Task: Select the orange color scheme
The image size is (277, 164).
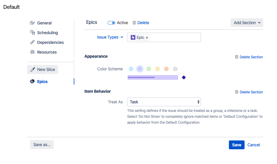Action: (x=166, y=69)
